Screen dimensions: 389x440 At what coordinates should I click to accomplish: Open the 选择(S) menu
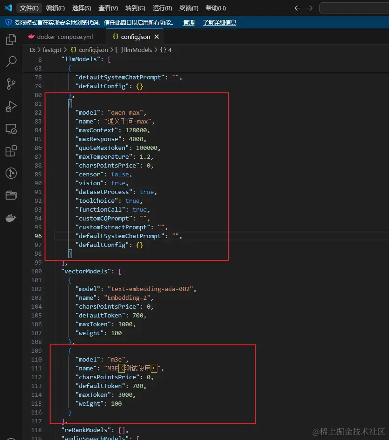(x=81, y=8)
